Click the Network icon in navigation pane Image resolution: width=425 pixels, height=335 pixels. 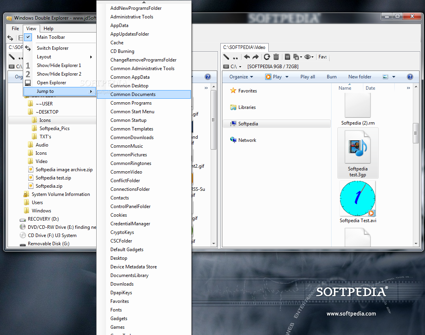tap(233, 140)
